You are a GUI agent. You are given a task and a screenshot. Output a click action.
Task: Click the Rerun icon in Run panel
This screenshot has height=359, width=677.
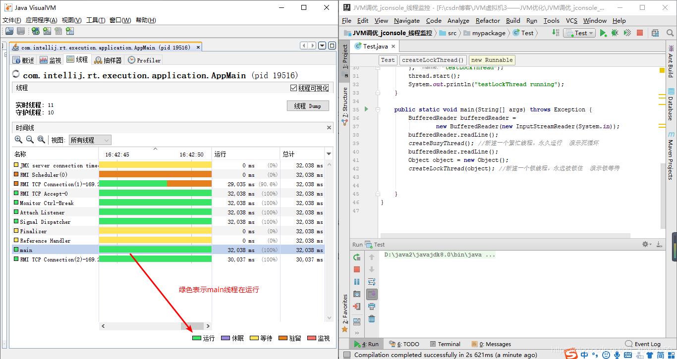357,257
